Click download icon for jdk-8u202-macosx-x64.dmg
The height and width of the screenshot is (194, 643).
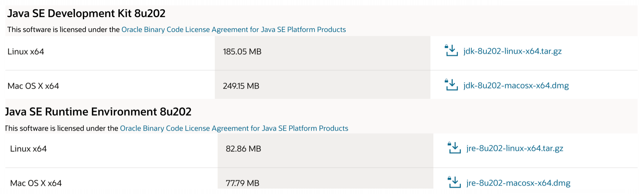451,85
